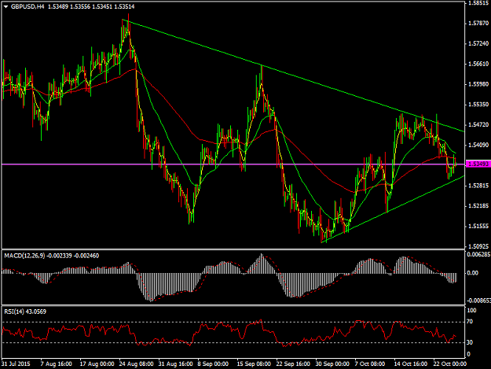Click the 7 Oct 08:00 time label
The image size is (491, 369).
point(370,364)
